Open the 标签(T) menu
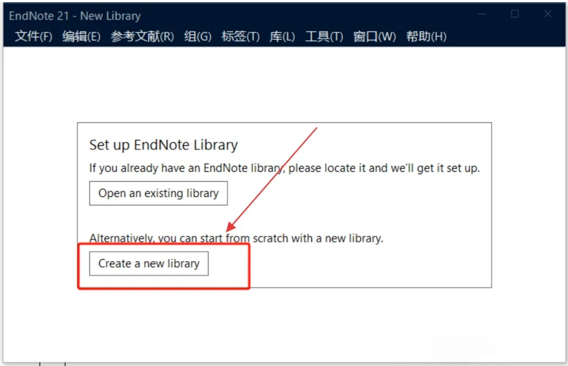The height and width of the screenshot is (366, 568). 240,37
